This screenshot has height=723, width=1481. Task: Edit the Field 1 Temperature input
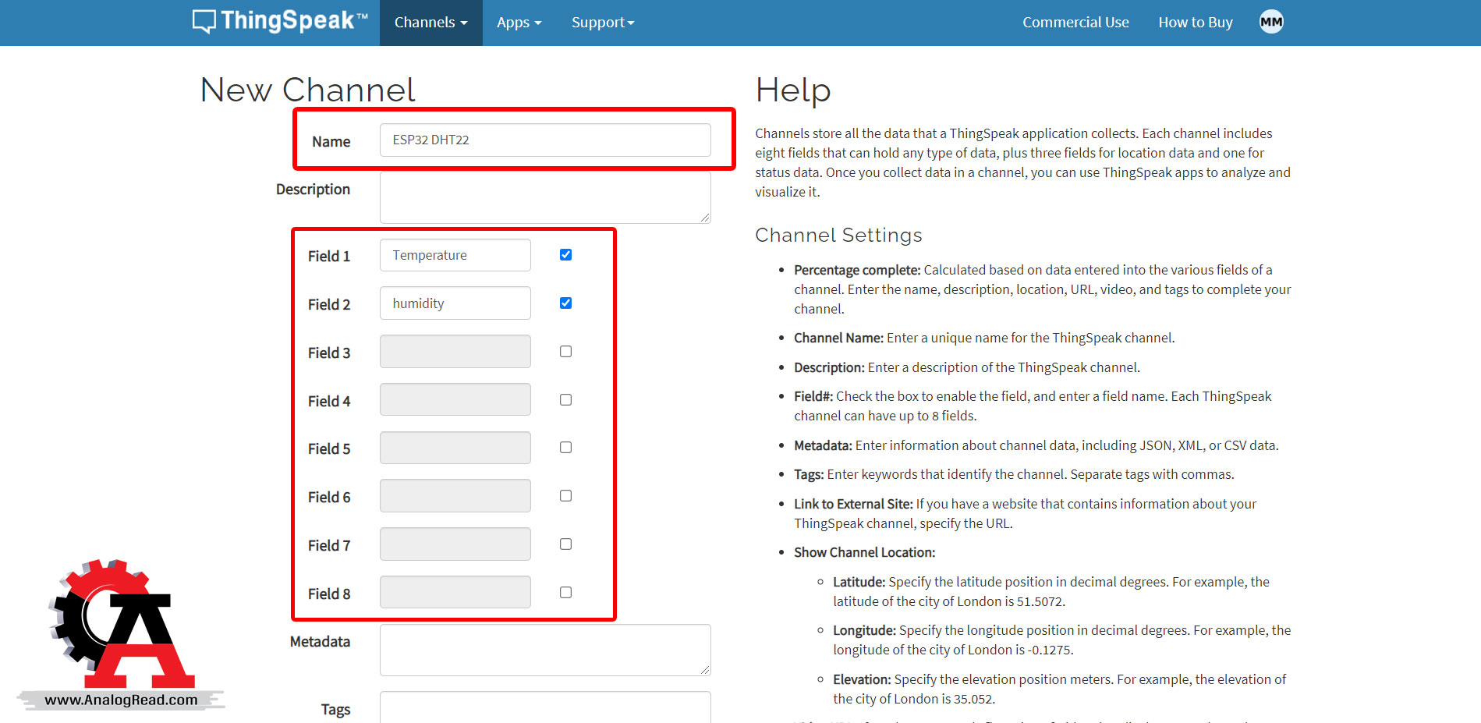(x=455, y=255)
